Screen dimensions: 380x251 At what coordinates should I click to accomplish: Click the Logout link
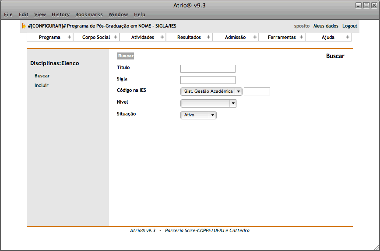coord(350,26)
